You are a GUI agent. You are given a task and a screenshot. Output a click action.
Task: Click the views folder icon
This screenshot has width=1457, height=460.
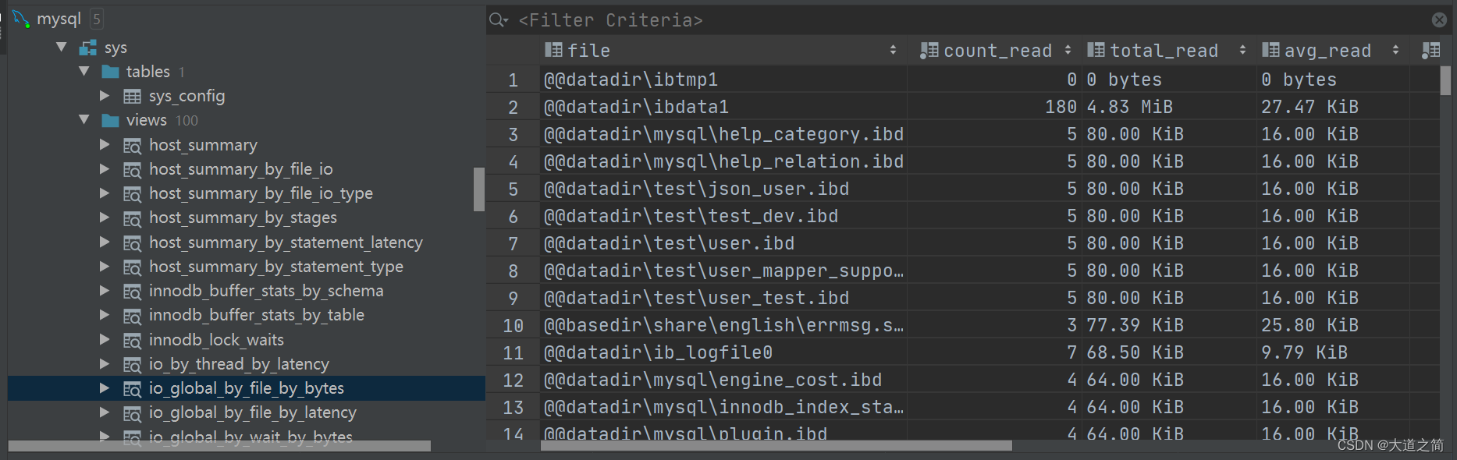110,120
